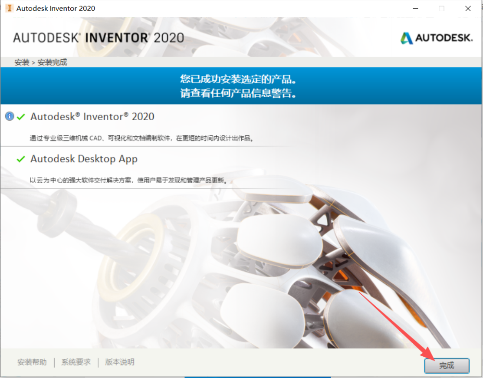Open the 安装帮助 installation help link
Image resolution: width=483 pixels, height=378 pixels.
tap(32, 362)
